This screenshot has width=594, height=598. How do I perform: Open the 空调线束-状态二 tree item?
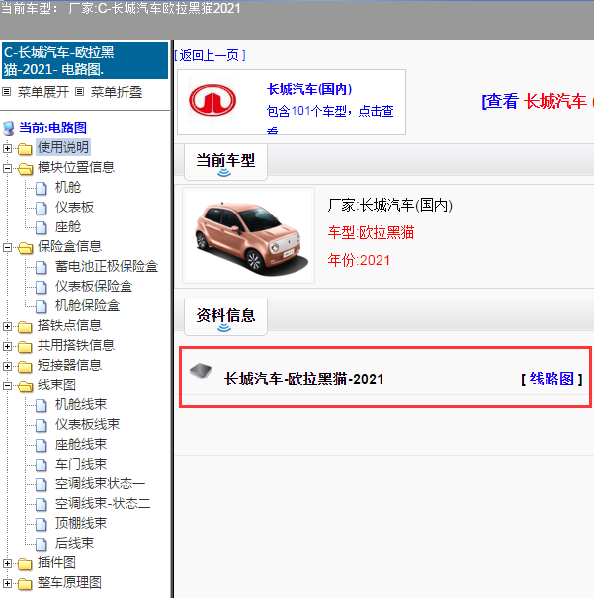(103, 504)
